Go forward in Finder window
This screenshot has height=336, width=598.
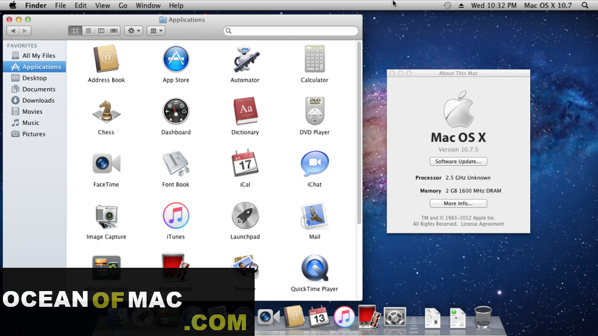pos(25,31)
